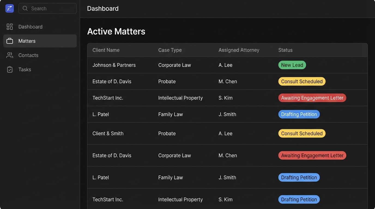Click the magnifying glass in the search bar
The width and height of the screenshot is (375, 209).
click(x=25, y=8)
